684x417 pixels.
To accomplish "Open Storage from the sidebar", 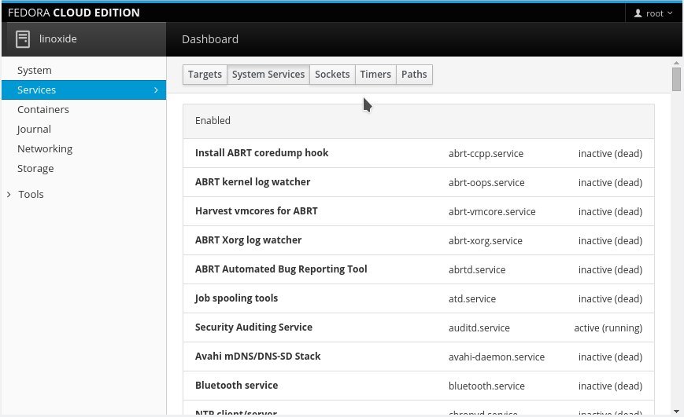I will 35,169.
